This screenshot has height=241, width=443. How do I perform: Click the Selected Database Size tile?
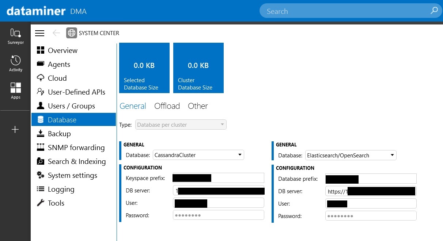point(144,68)
